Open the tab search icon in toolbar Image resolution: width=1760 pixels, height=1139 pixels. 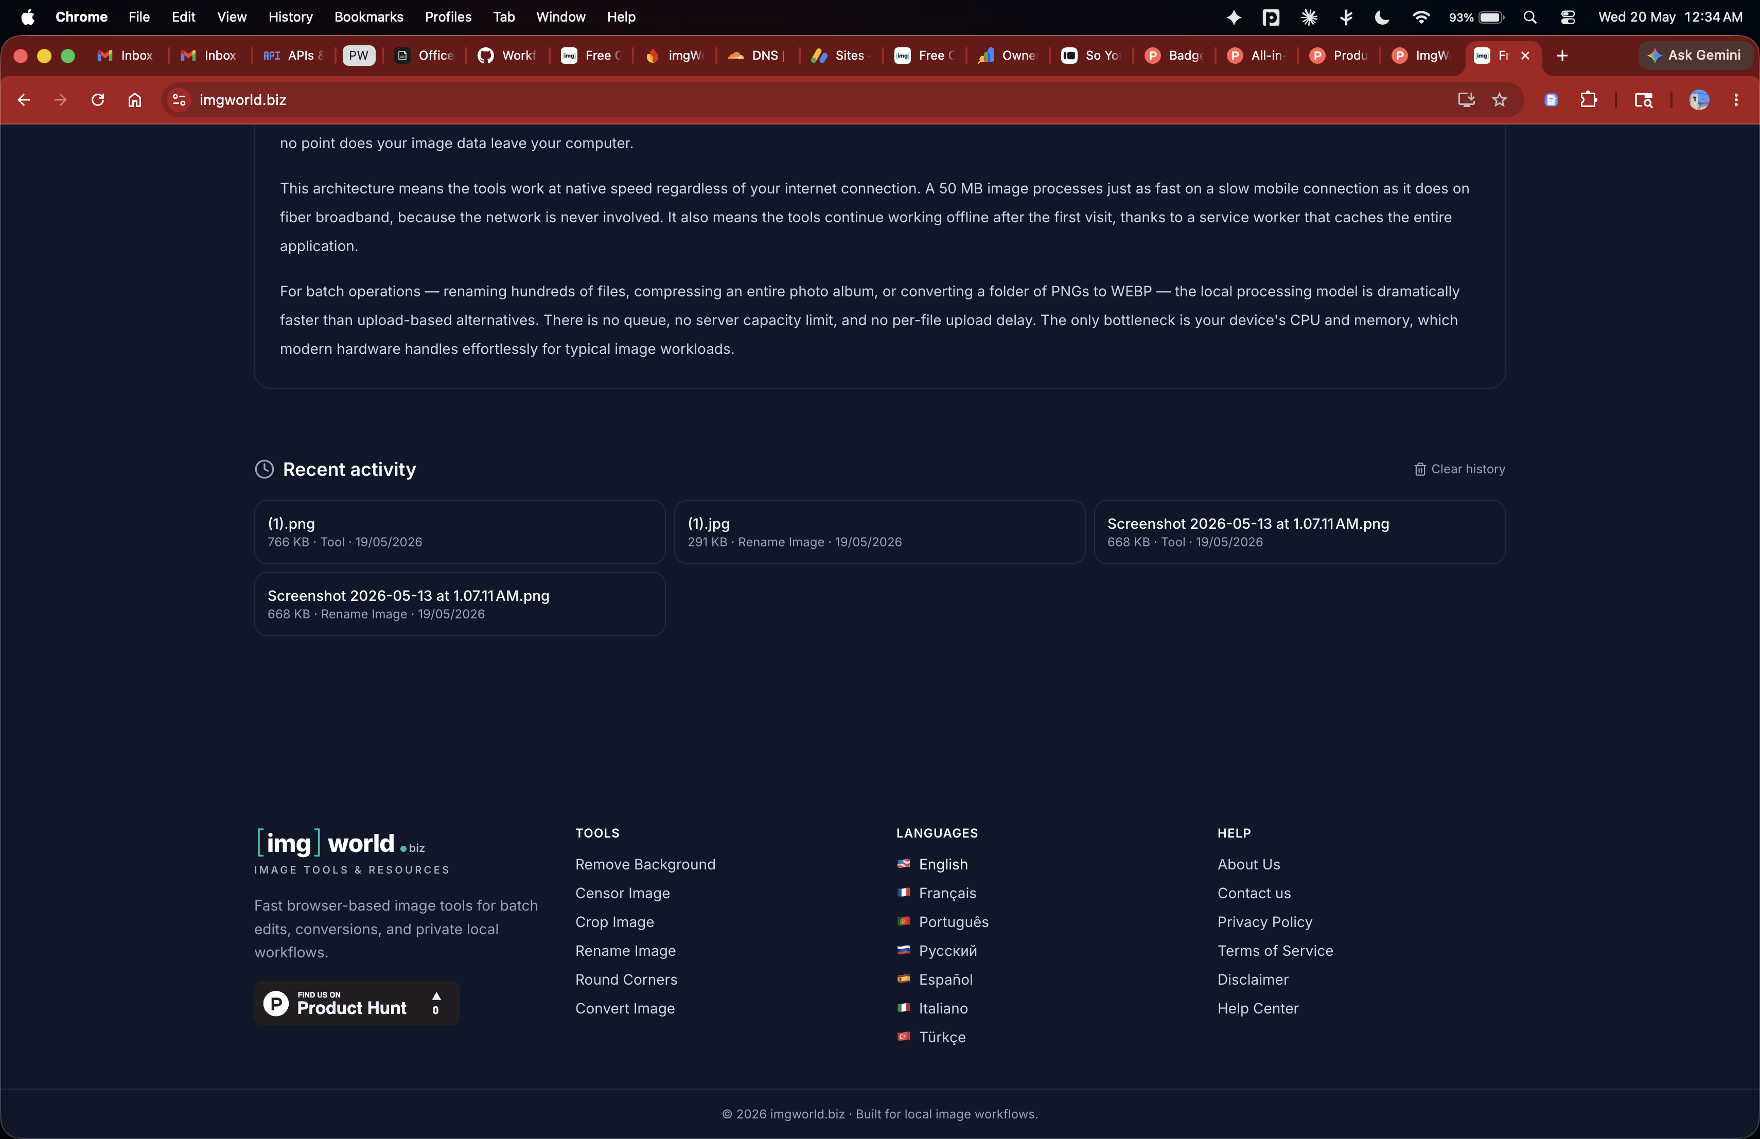(x=1643, y=100)
